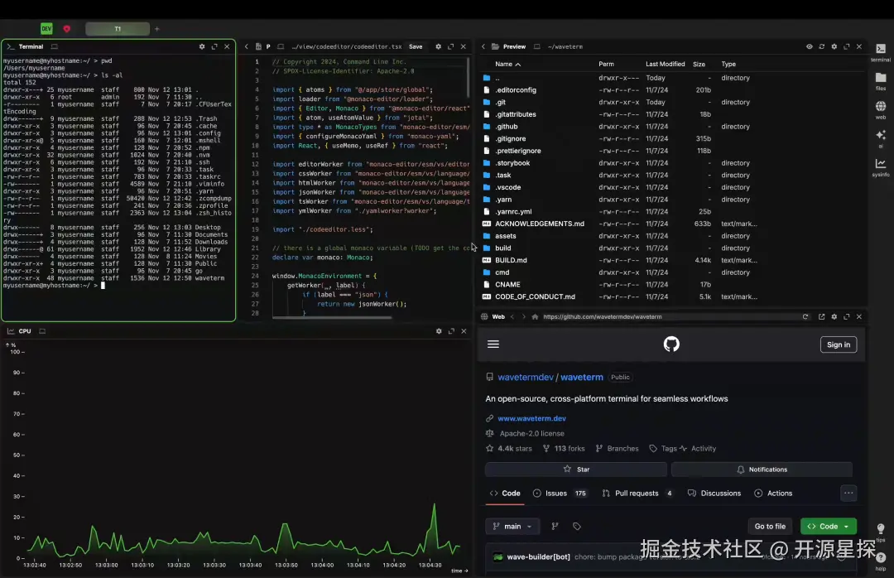Open the Discussions tab
Viewport: 894px width, 578px height.
click(x=714, y=493)
